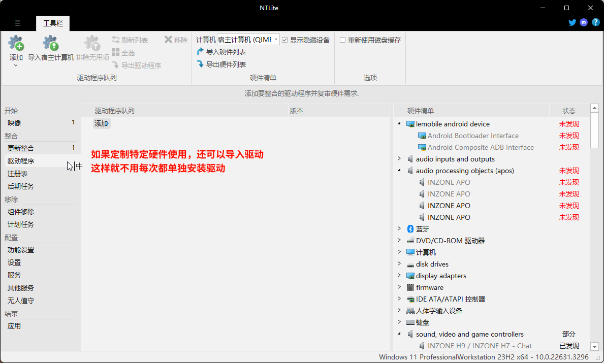Open the 无人值守 sidebar page

(41, 301)
